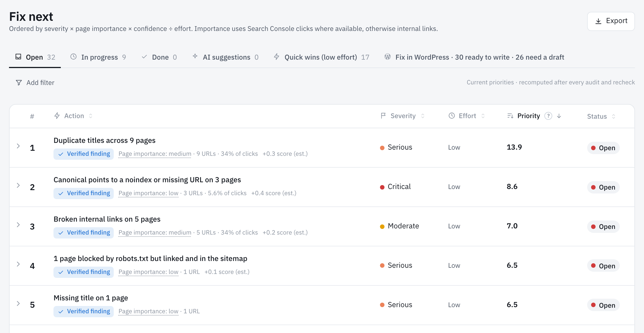Click the Priority help question-mark icon
Screen dimensions: 644x333
tap(548, 116)
